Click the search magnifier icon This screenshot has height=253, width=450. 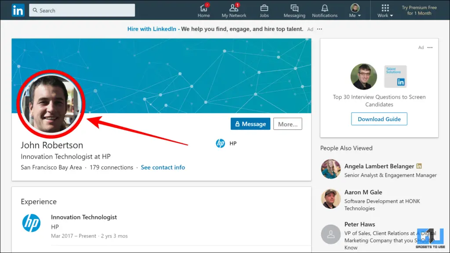[35, 10]
